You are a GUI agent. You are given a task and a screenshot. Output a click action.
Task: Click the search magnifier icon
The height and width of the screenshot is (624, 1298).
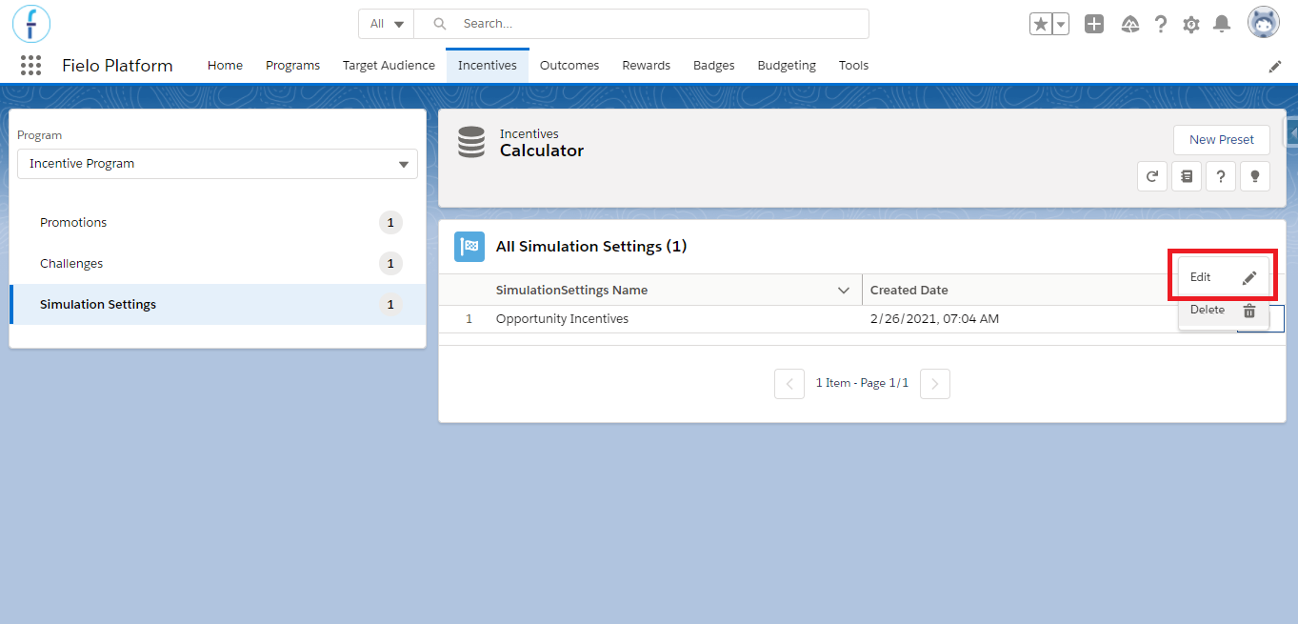pos(440,24)
